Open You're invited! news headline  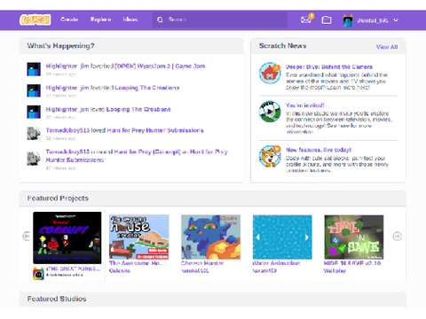point(304,105)
